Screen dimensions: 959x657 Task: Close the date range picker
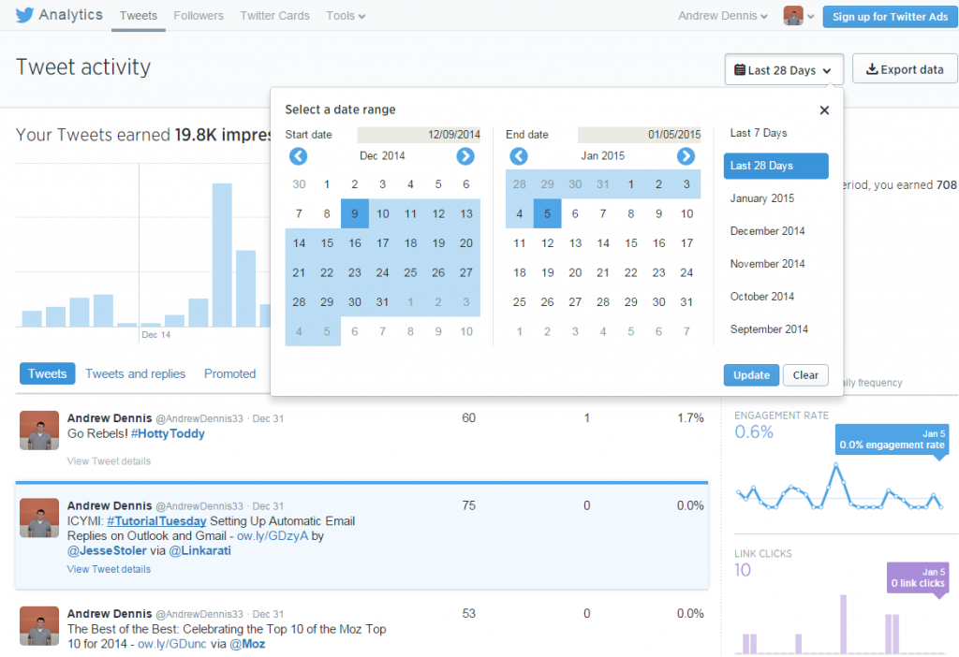[824, 110]
